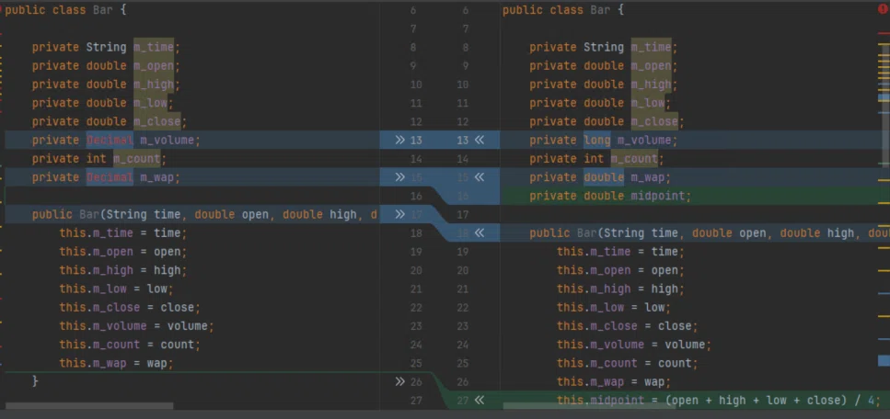Click 'private double midpoint;' line in right pane
The width and height of the screenshot is (890, 419).
click(x=611, y=196)
